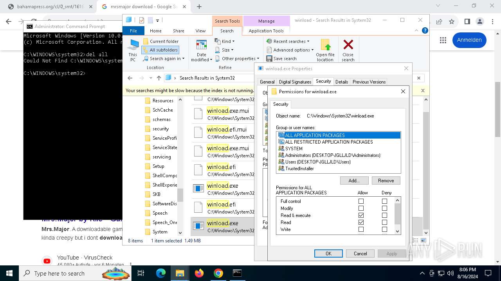The width and height of the screenshot is (501, 281).
Task: Open Microsoft Edge from the taskbar
Action: tap(161, 273)
